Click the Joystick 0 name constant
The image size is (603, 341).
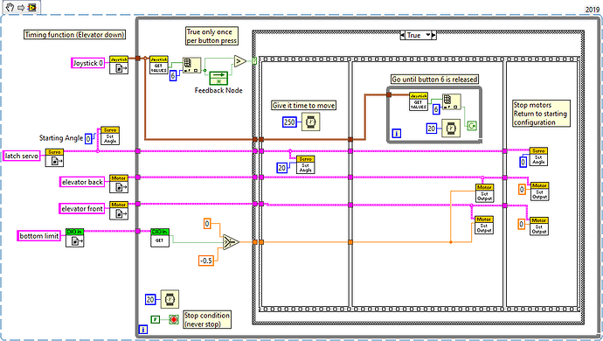point(88,63)
